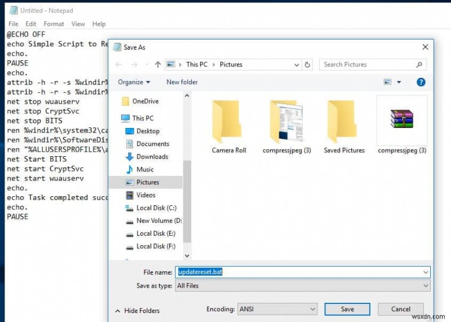Select the compressjpeg (3) folder
This screenshot has height=322, width=451.
click(x=287, y=126)
